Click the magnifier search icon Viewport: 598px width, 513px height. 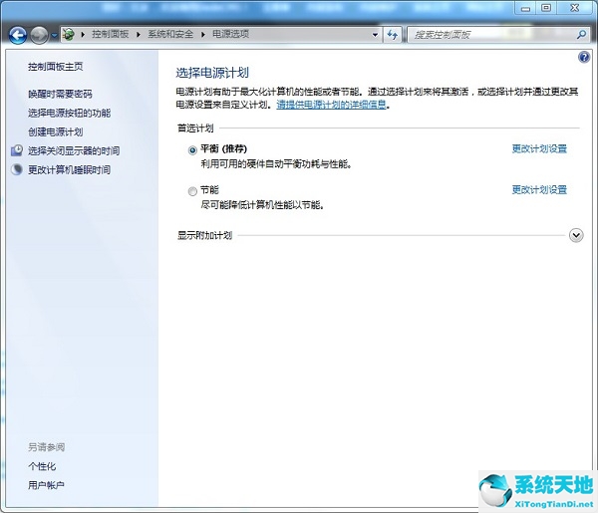tap(581, 35)
